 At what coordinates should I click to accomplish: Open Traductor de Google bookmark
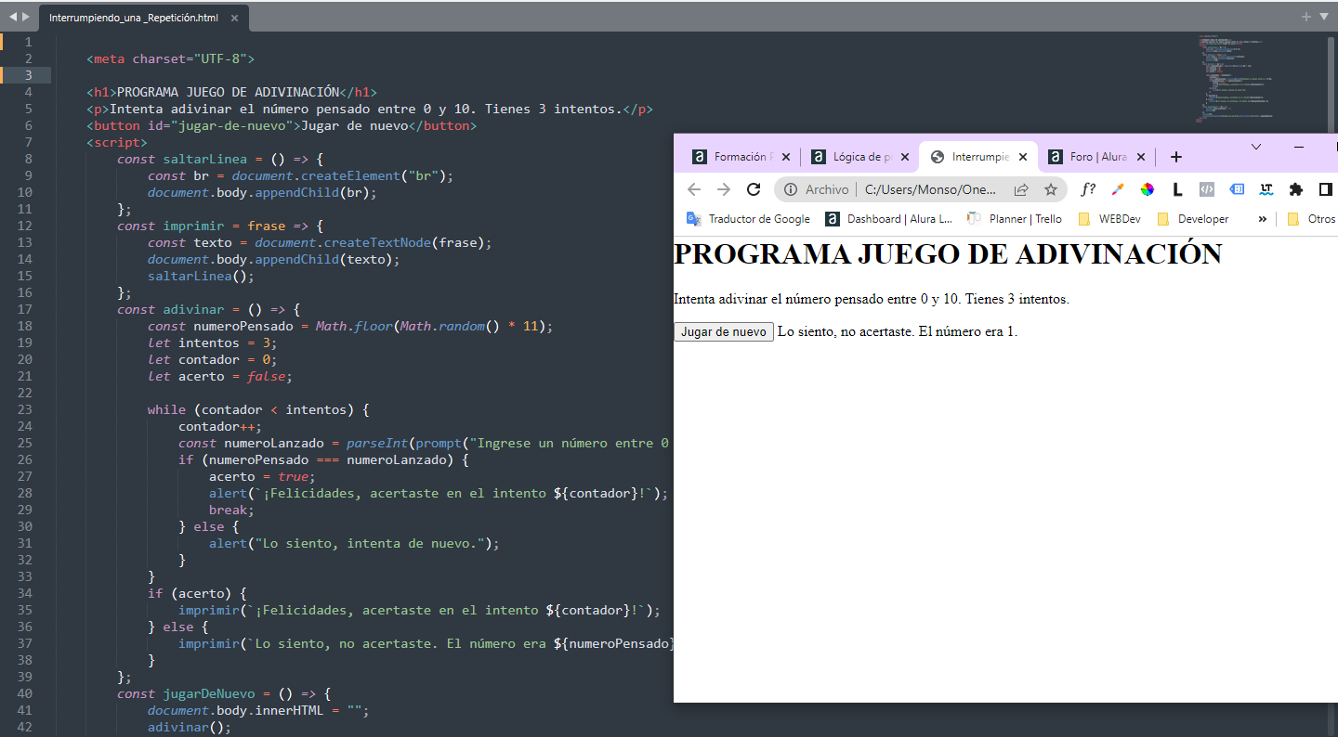point(748,219)
